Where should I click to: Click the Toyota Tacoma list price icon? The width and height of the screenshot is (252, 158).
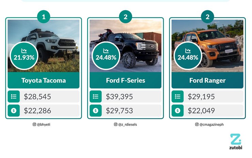coord(14,97)
